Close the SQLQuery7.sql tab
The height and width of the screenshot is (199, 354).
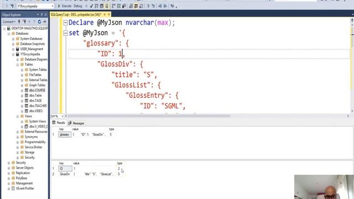pyautogui.click(x=109, y=14)
